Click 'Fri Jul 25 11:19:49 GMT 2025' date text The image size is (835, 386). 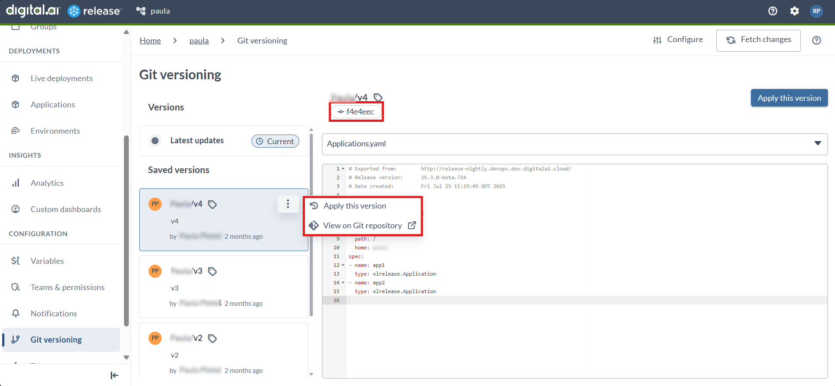coord(463,186)
